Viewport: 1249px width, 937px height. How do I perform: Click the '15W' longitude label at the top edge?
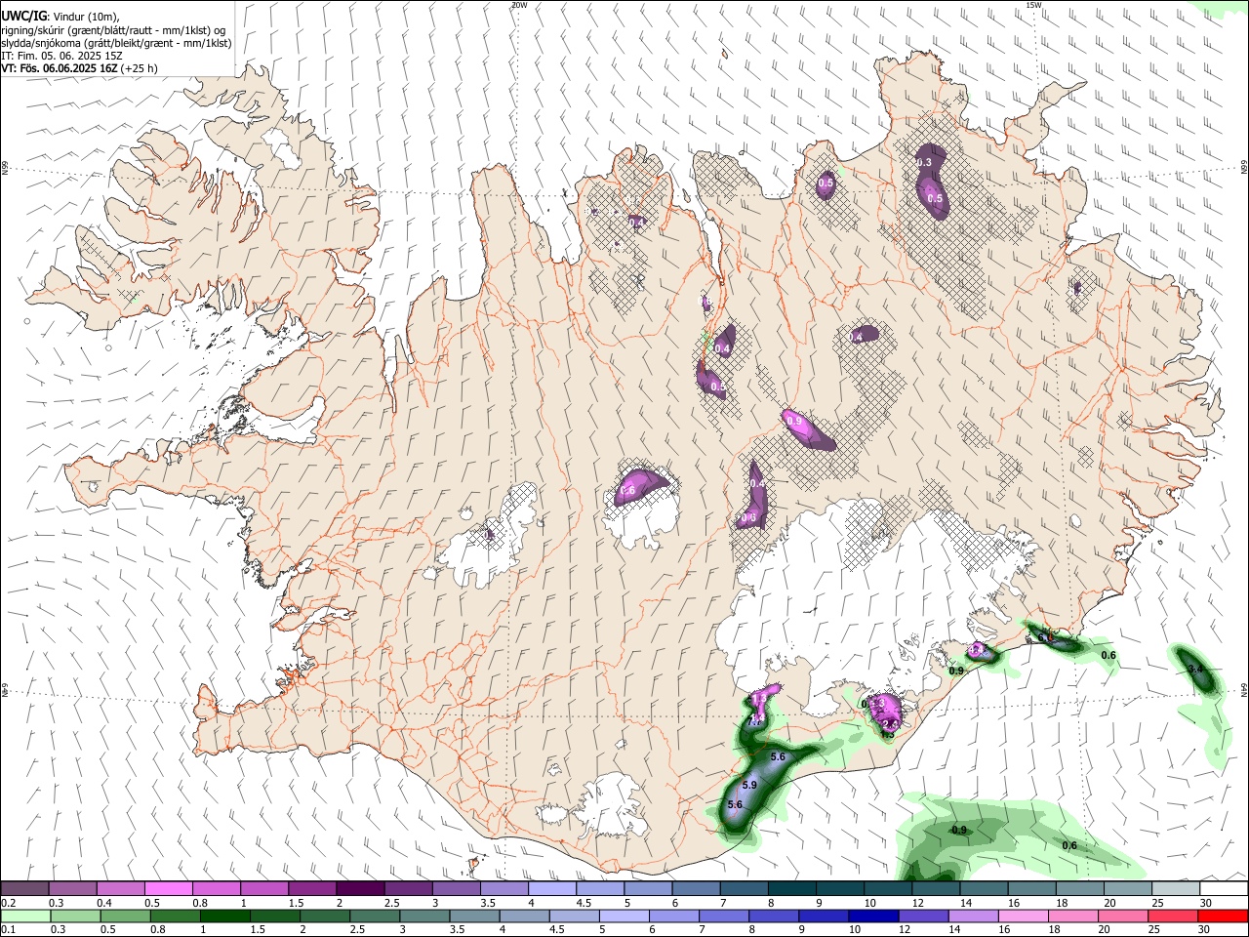[x=1034, y=5]
